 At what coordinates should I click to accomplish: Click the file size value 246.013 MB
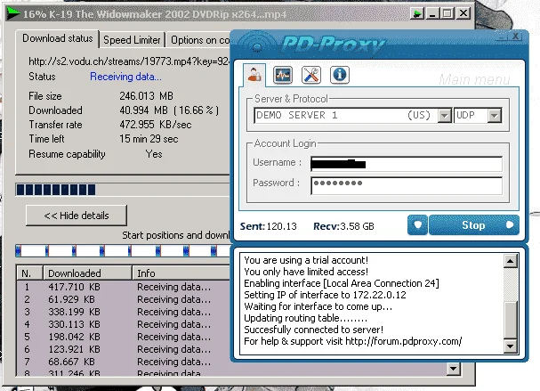pyautogui.click(x=147, y=96)
